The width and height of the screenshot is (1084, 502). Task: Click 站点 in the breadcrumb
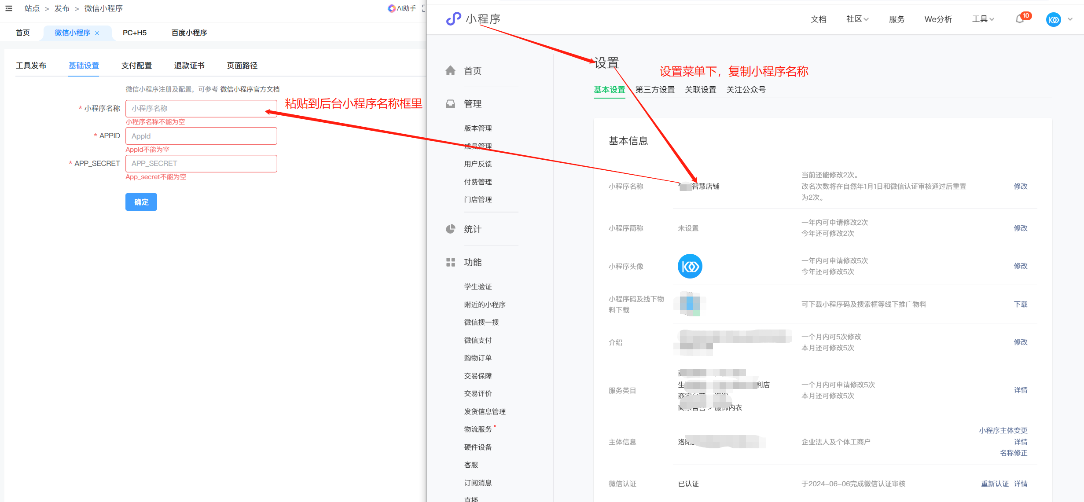click(x=32, y=8)
